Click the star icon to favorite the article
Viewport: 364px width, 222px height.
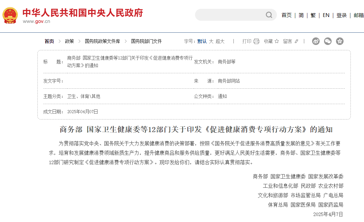coord(276,41)
